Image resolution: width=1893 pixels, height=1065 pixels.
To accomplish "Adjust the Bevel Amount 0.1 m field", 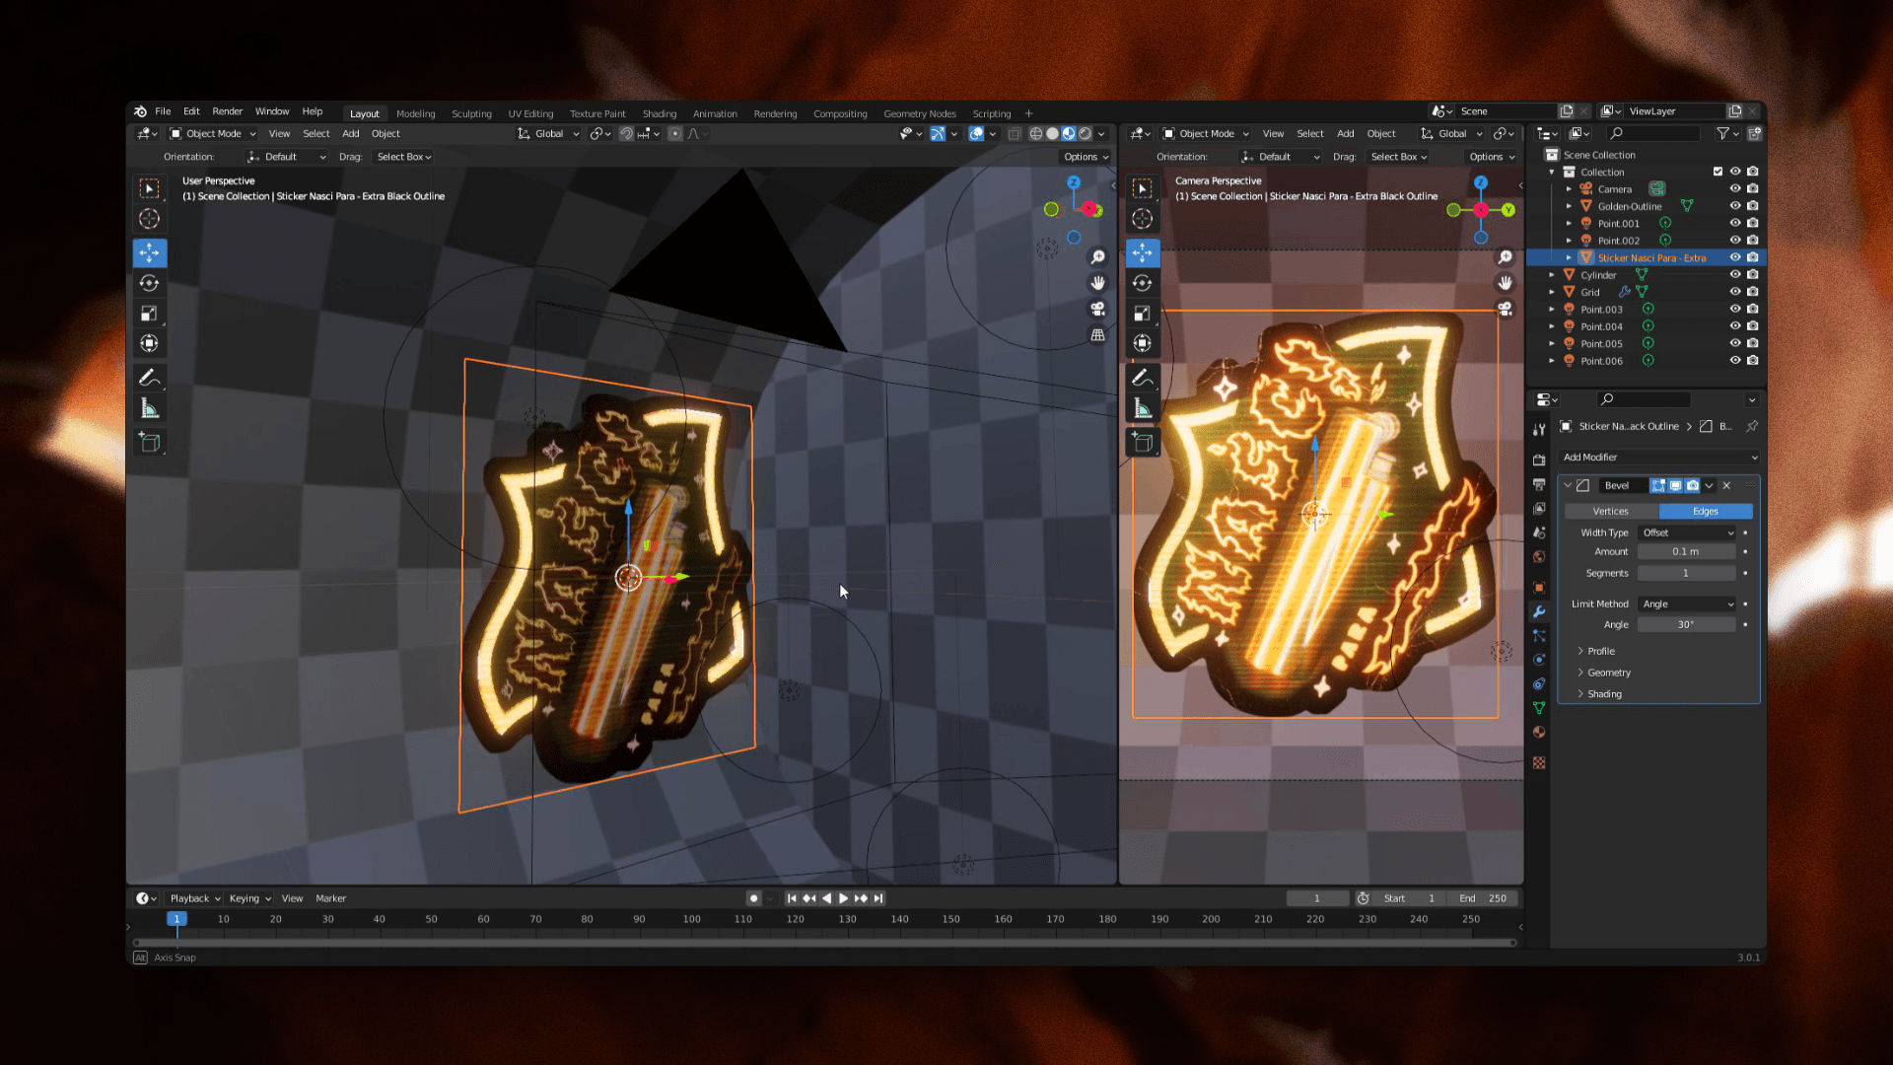I will [x=1686, y=552].
